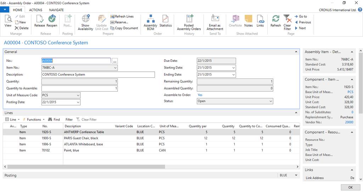Viewport: 363px width, 192px height.
Task: Open the Assembly BOM
Action: coord(150,23)
